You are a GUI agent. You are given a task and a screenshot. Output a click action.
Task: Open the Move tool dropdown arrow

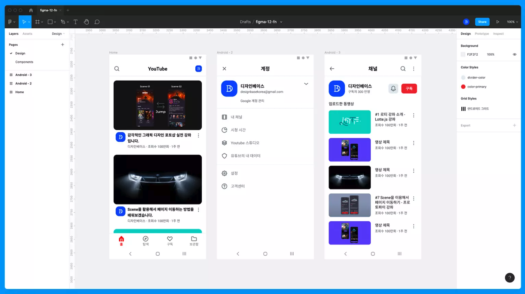29,22
